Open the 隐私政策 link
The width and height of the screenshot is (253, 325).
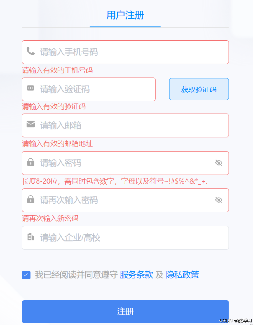pos(182,275)
